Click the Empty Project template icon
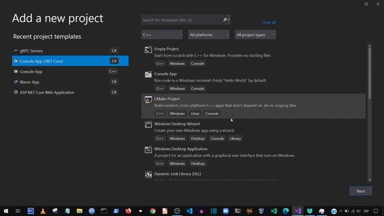384x216 pixels. point(148,50)
